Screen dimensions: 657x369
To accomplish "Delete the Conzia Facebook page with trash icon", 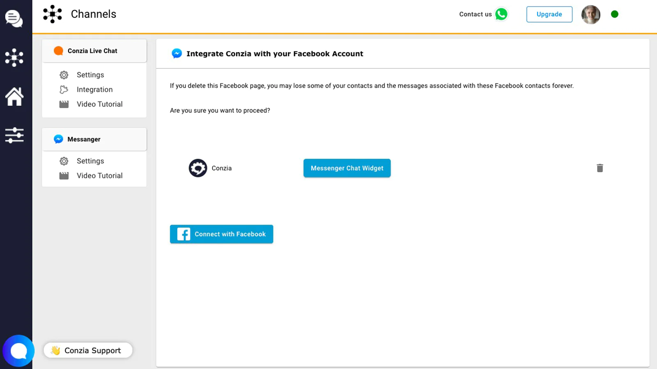I will (600, 168).
